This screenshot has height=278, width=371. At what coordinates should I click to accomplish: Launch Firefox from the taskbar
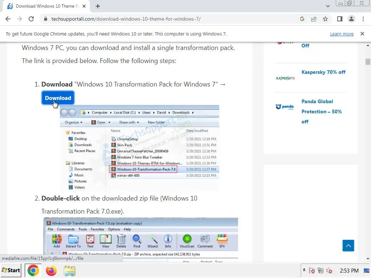click(51, 271)
